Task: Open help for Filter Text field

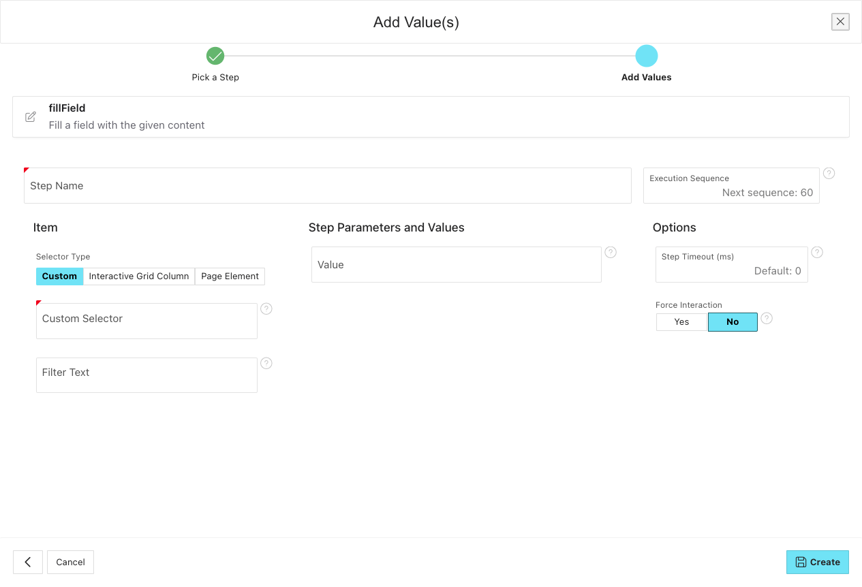Action: click(266, 363)
